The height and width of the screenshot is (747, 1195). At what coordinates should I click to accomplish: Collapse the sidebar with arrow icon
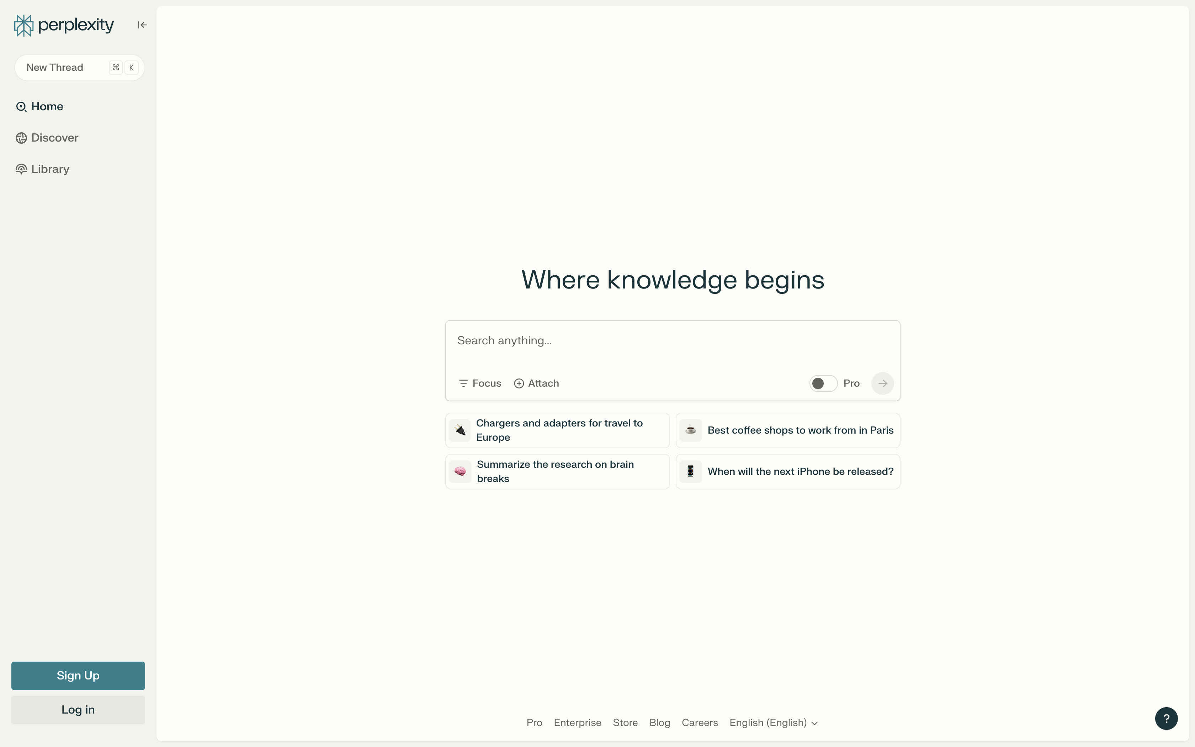(x=142, y=25)
